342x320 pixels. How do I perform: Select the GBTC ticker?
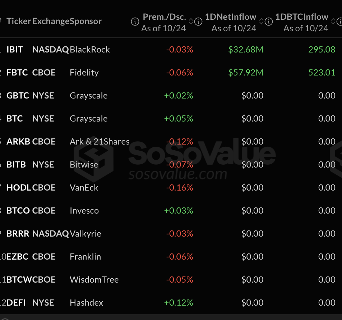coord(17,96)
